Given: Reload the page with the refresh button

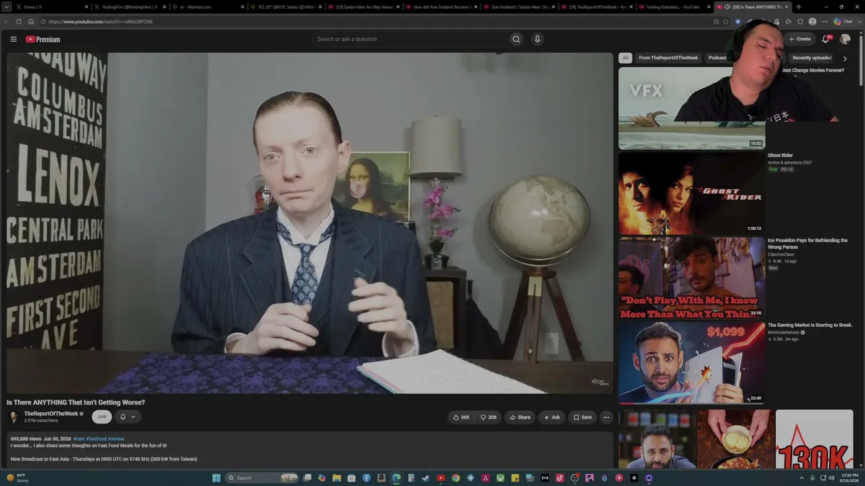Looking at the screenshot, I should coord(19,22).
